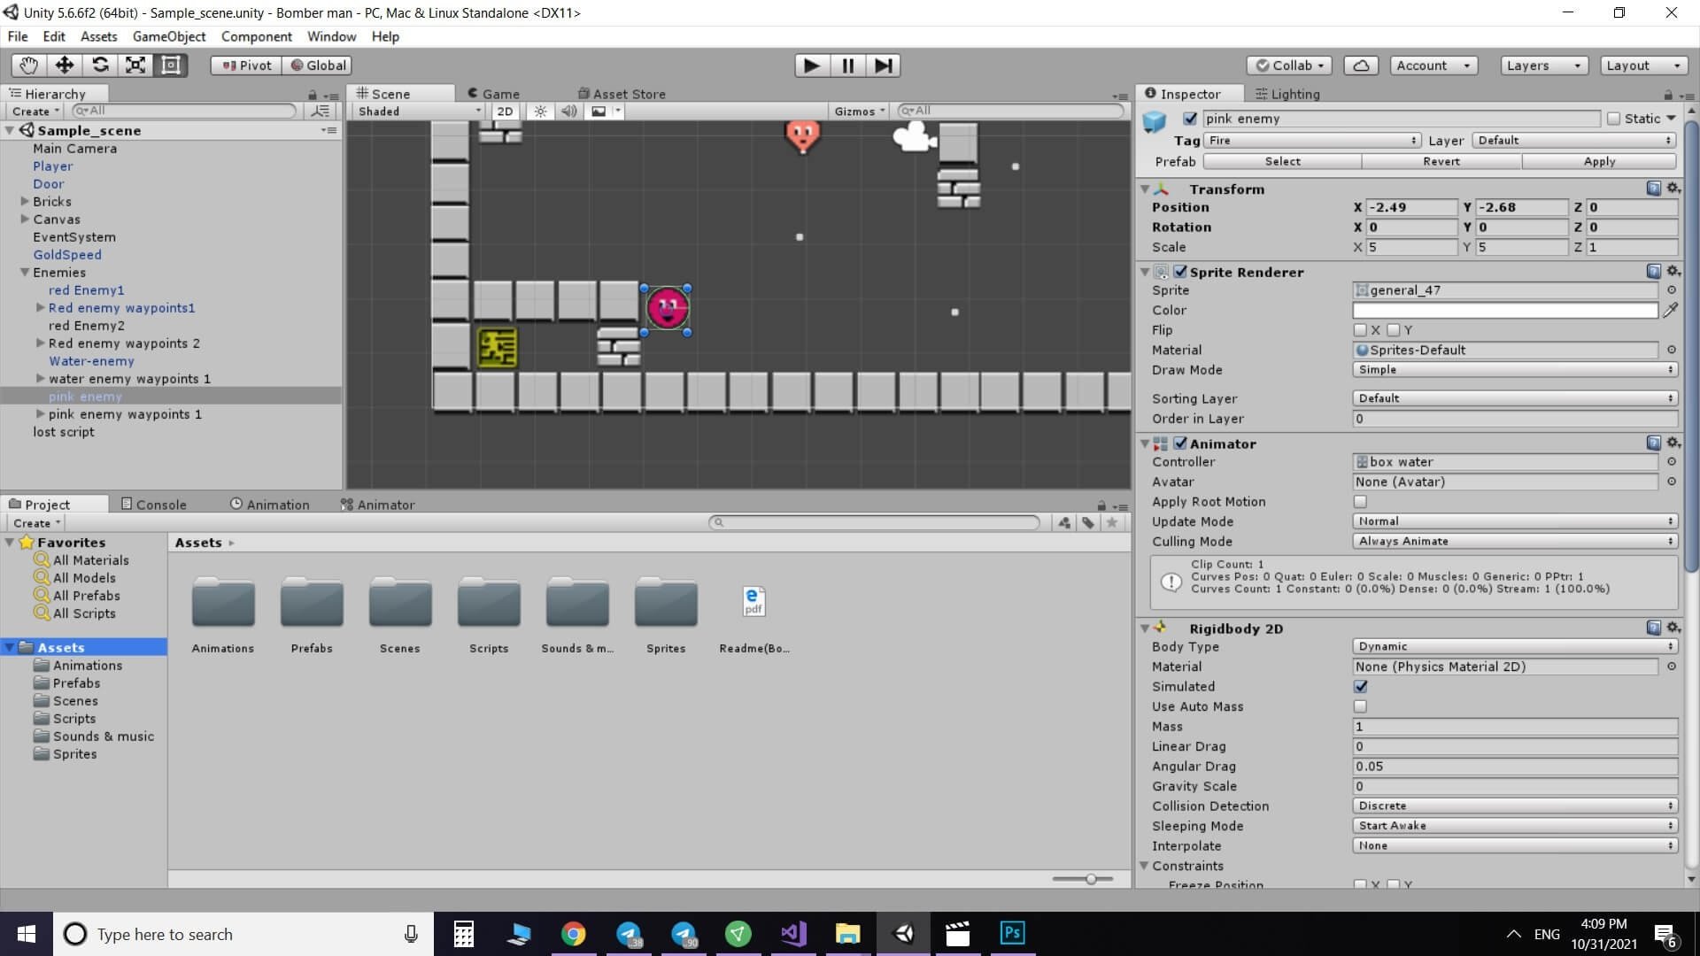The image size is (1700, 956).
Task: Open Rigidbody 2D gear menu
Action: [x=1673, y=628]
